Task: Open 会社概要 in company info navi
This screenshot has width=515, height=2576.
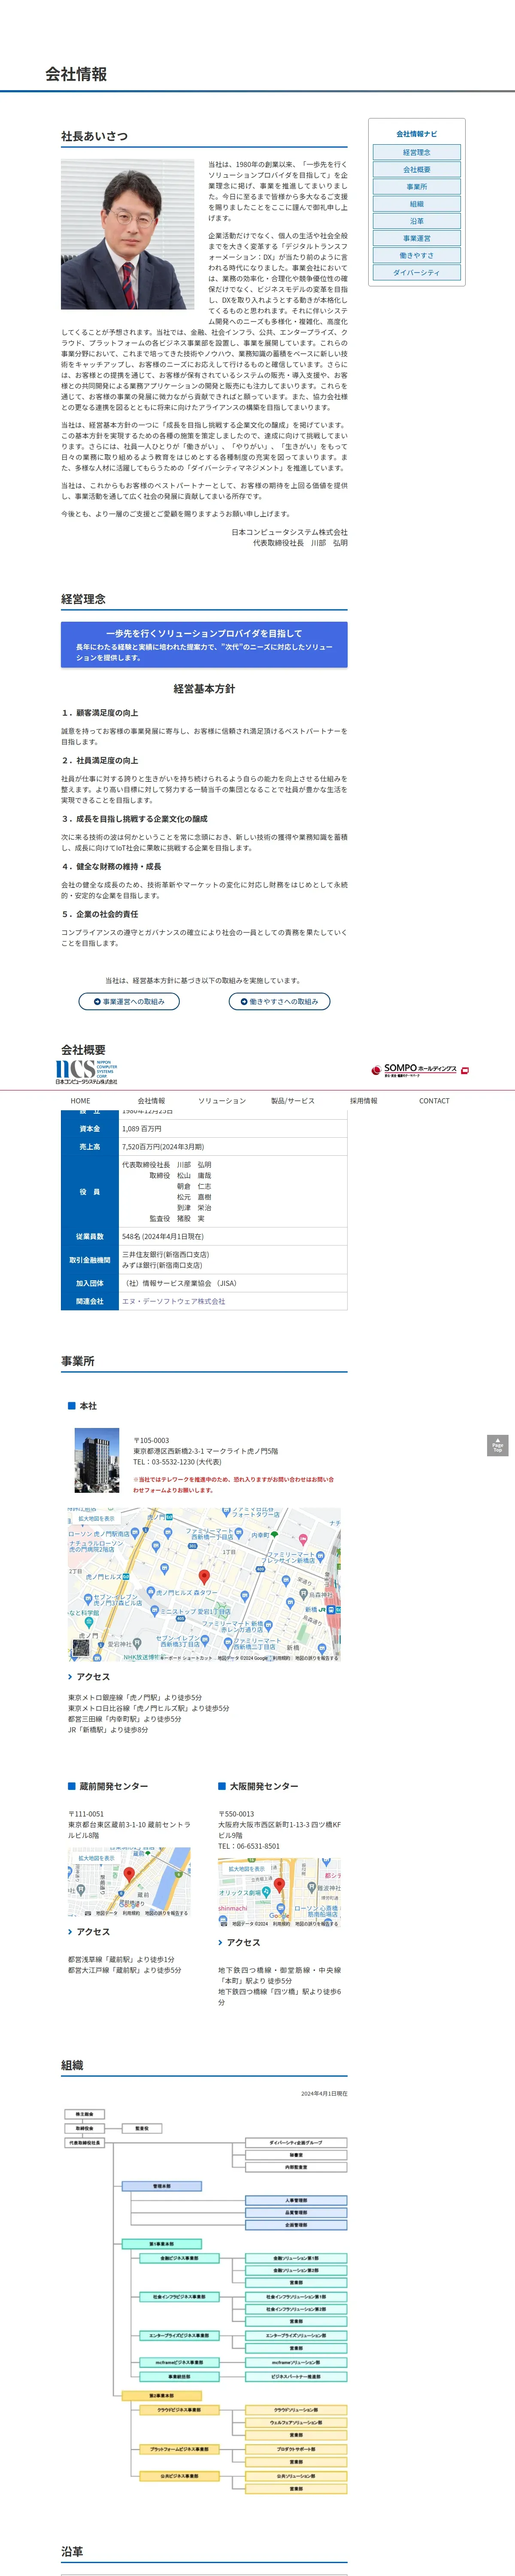Action: (417, 169)
